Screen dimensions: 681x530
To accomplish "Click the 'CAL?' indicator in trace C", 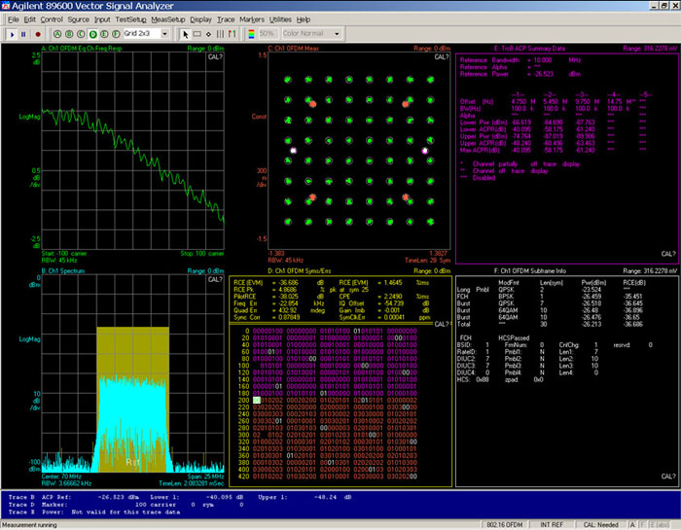I will tap(442, 56).
